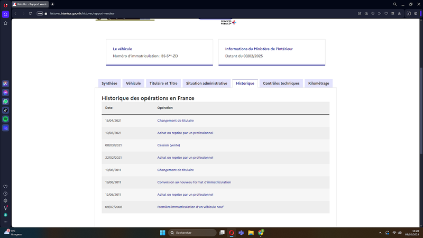Click the 'Le véhicule' card heading

click(122, 49)
